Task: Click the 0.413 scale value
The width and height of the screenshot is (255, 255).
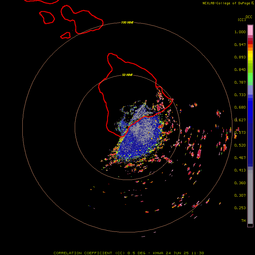Action: (240, 170)
